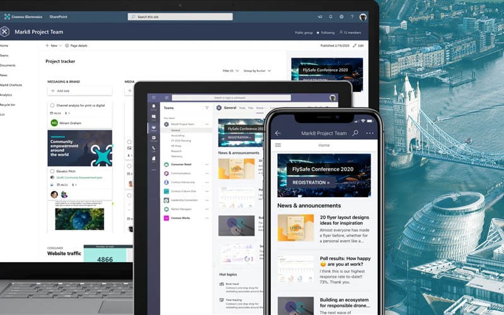This screenshot has height=315, width=504.
Task: Switch to the Files tab in General channel
Action: click(x=251, y=108)
